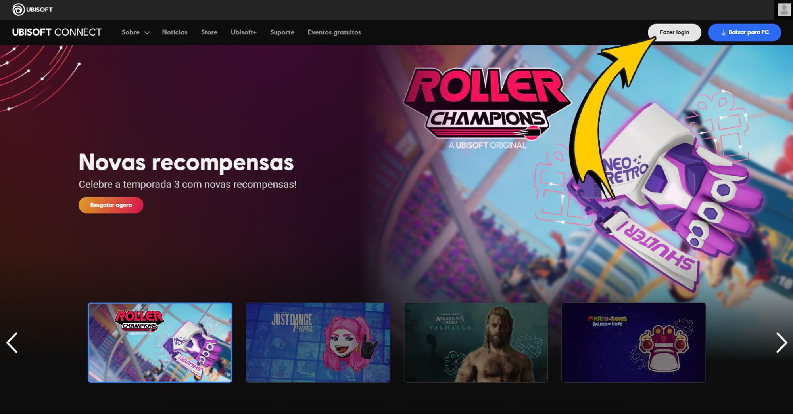This screenshot has width=793, height=414.
Task: Click the Ubisoft swirl logo icon
Action: pos(18,10)
